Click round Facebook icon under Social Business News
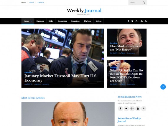The width and height of the screenshot is (168, 126). (121, 108)
